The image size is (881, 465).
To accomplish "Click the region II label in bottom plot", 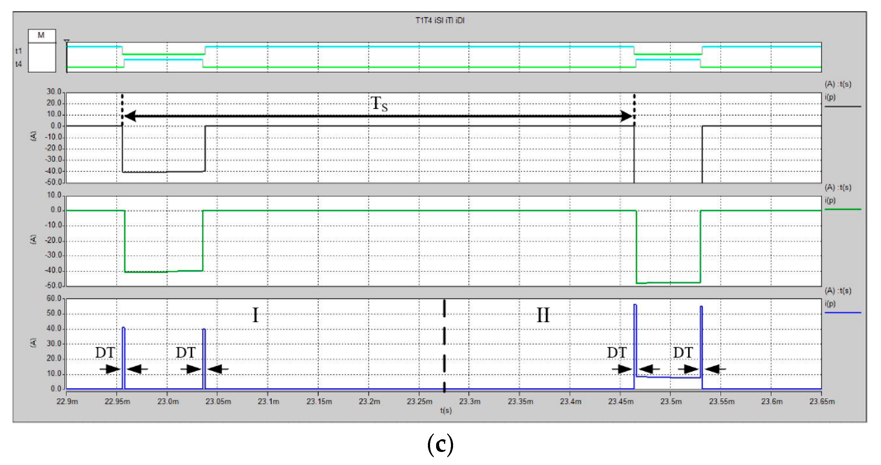I will pyautogui.click(x=543, y=315).
